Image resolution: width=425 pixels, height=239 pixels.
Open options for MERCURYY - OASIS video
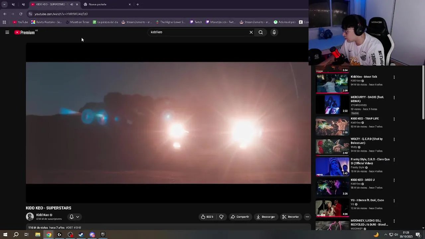click(394, 98)
